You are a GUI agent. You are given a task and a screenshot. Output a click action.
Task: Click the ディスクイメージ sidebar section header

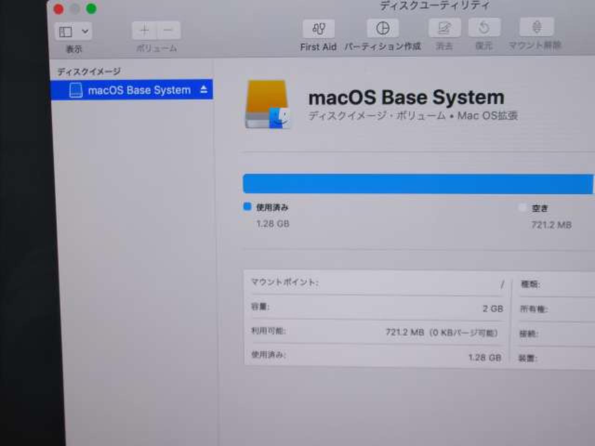tap(89, 72)
